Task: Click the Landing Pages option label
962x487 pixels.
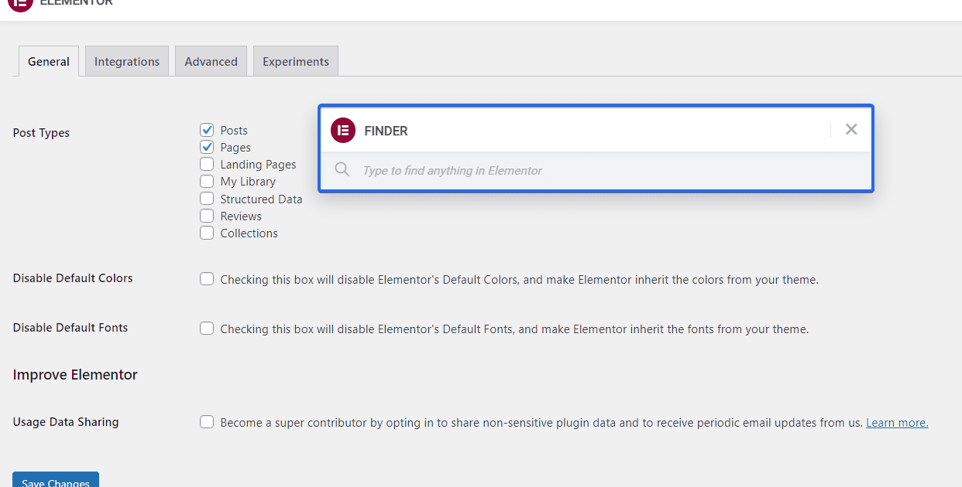Action: 258,165
